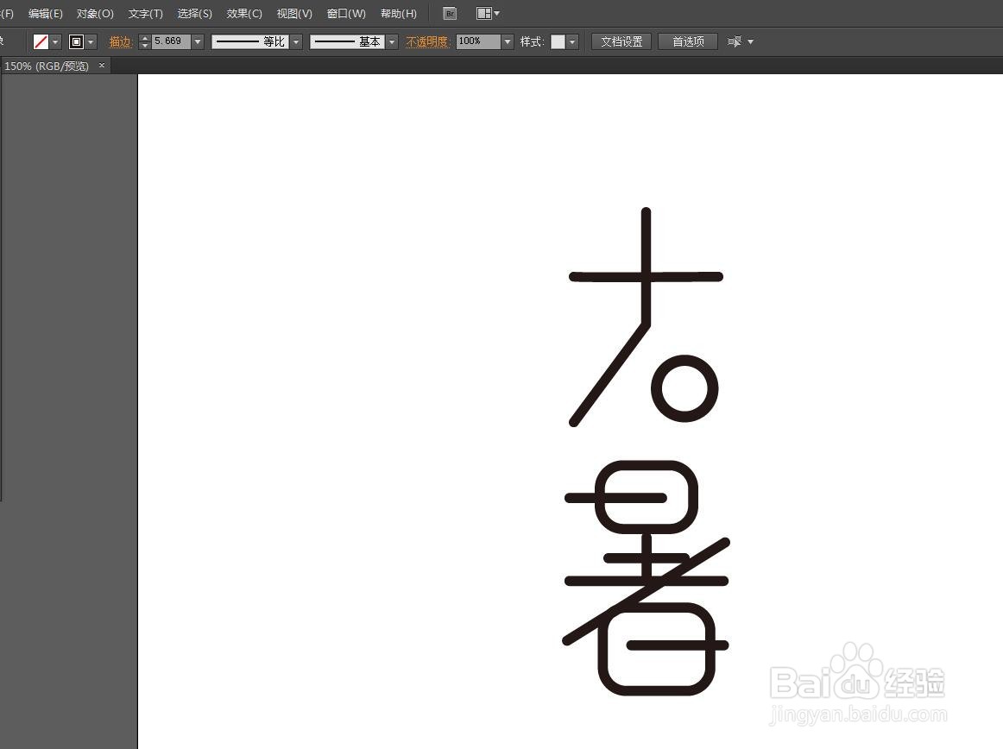1003x749 pixels.
Task: Open the 描边 stroke panel link
Action: coord(120,41)
